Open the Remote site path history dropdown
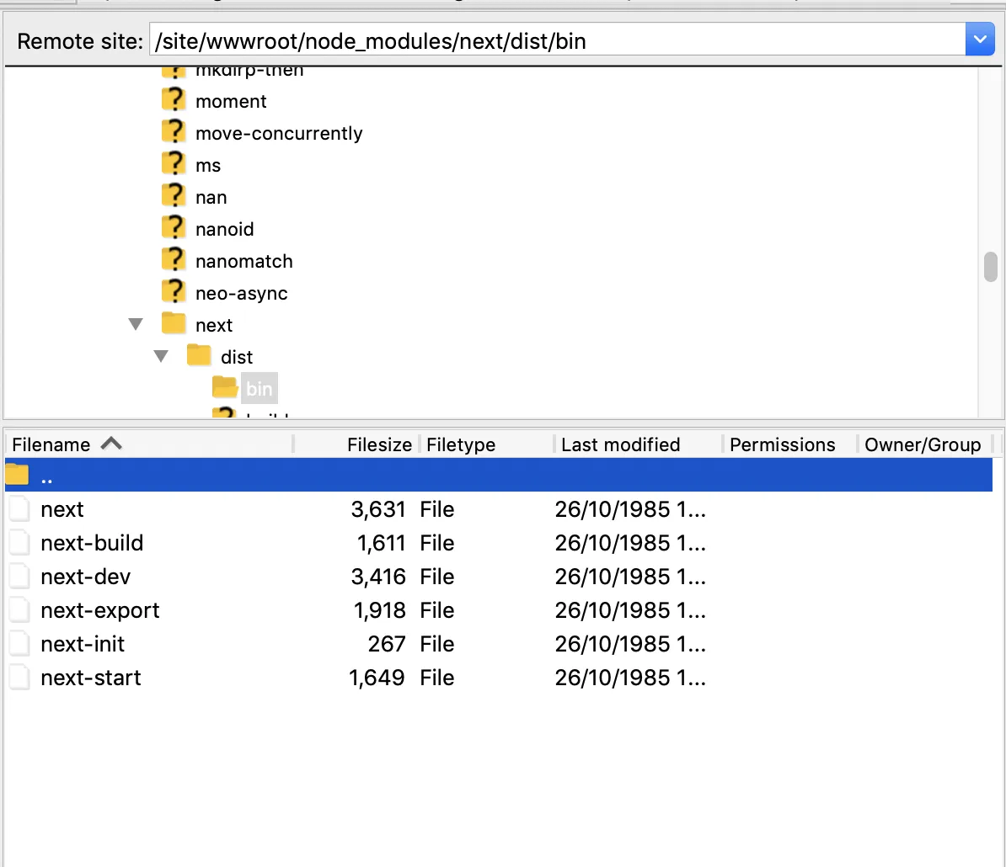 pos(979,40)
